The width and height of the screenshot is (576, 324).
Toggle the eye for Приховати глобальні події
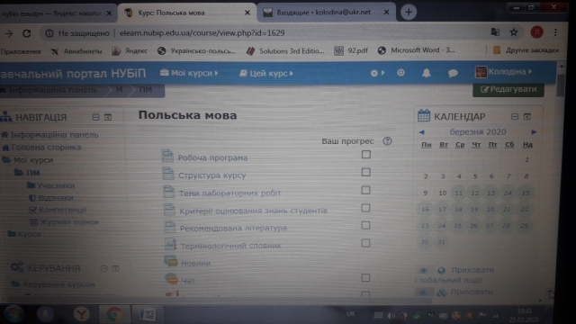coord(423,270)
